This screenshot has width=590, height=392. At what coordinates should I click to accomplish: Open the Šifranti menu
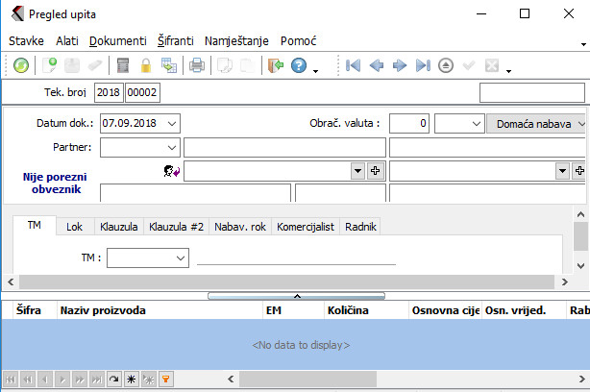(175, 41)
